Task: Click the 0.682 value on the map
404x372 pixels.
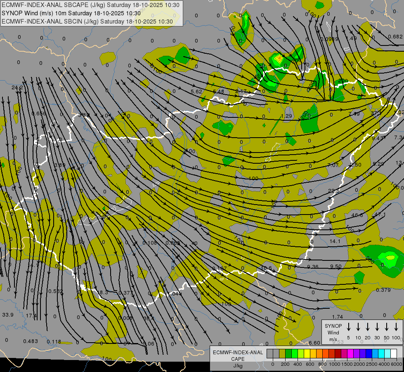Action: [x=395, y=37]
